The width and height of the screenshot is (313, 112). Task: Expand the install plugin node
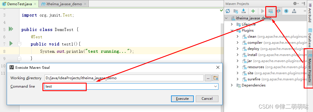coord(238,55)
